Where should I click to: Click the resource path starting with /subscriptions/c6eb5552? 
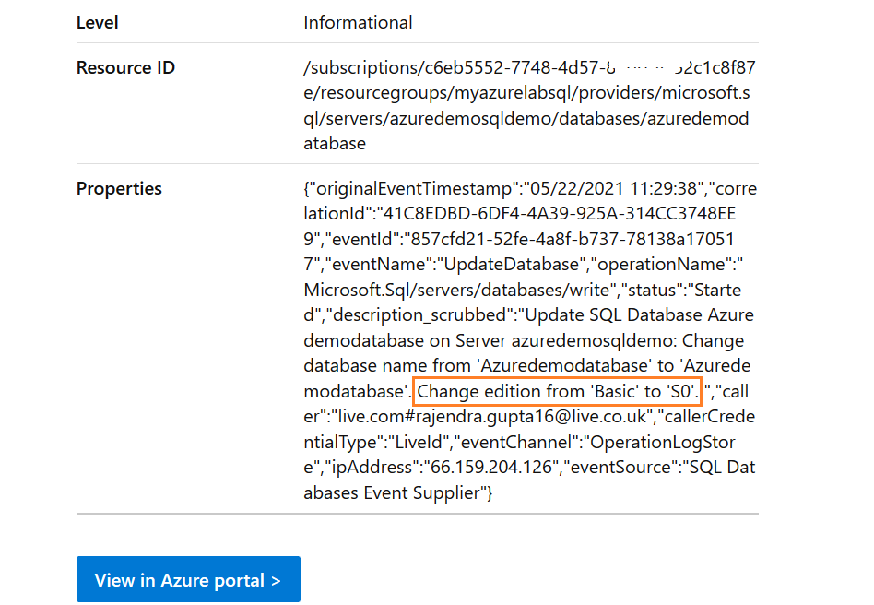coord(529,105)
